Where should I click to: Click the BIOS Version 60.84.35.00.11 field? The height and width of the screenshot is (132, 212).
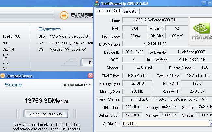[x=155, y=44]
